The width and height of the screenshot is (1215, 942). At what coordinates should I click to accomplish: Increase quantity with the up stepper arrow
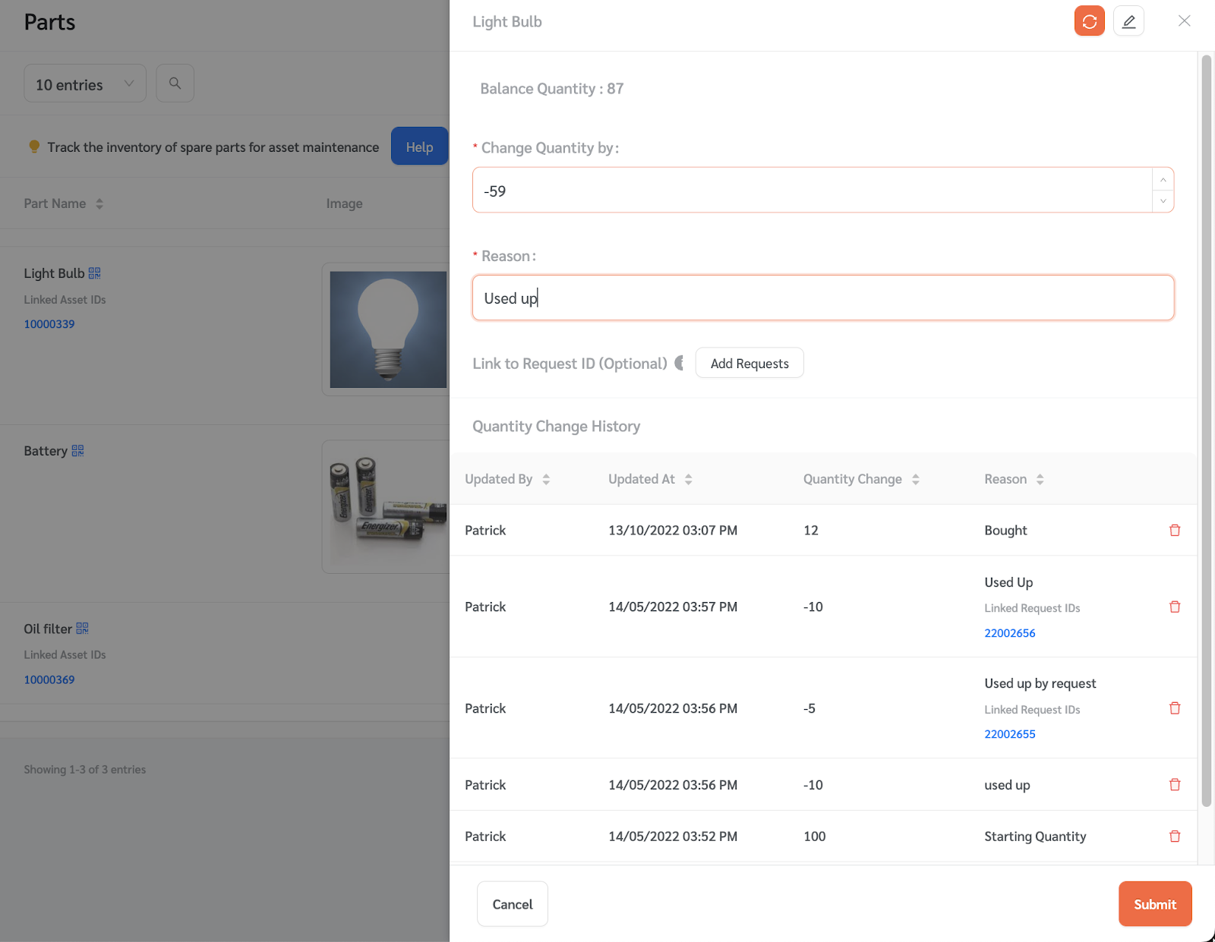(x=1163, y=179)
